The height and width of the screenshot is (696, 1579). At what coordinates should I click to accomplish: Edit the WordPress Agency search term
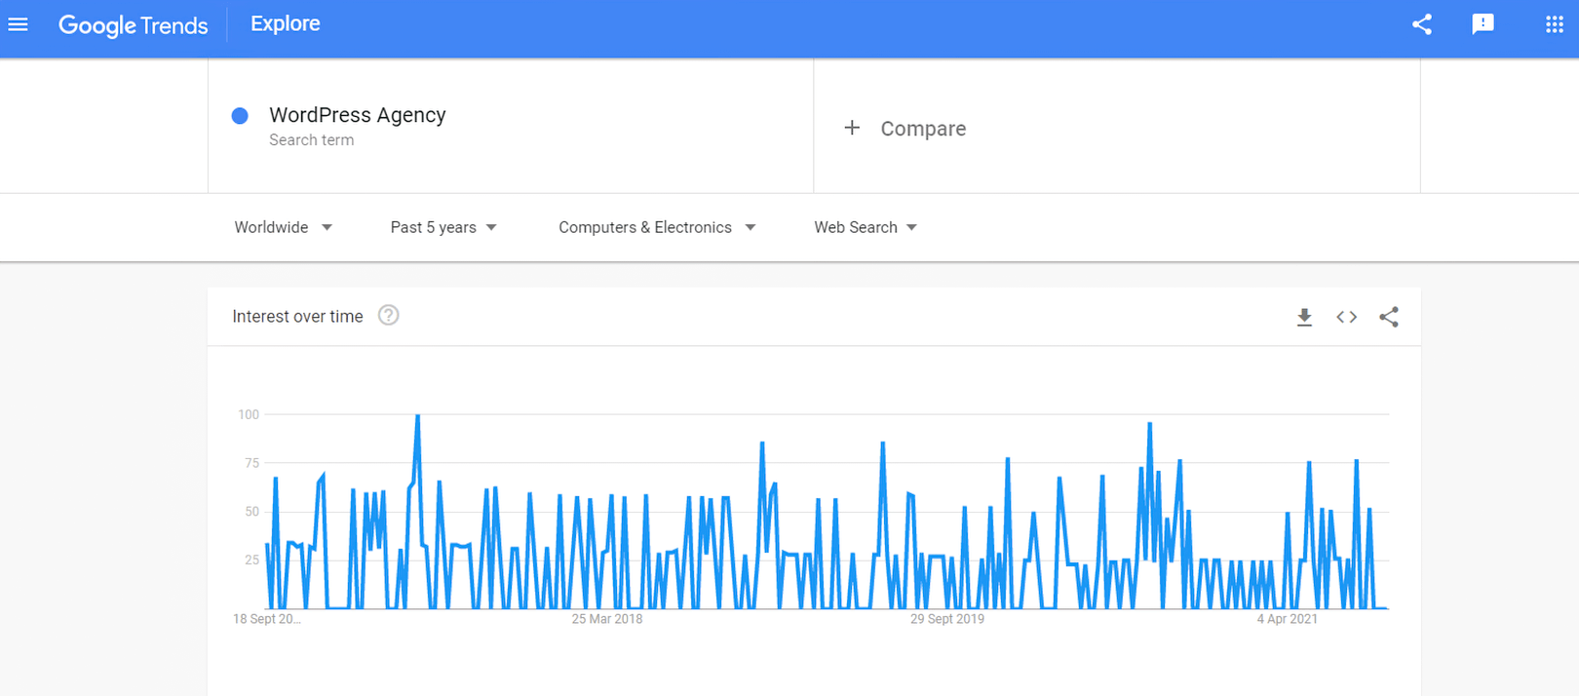[357, 115]
